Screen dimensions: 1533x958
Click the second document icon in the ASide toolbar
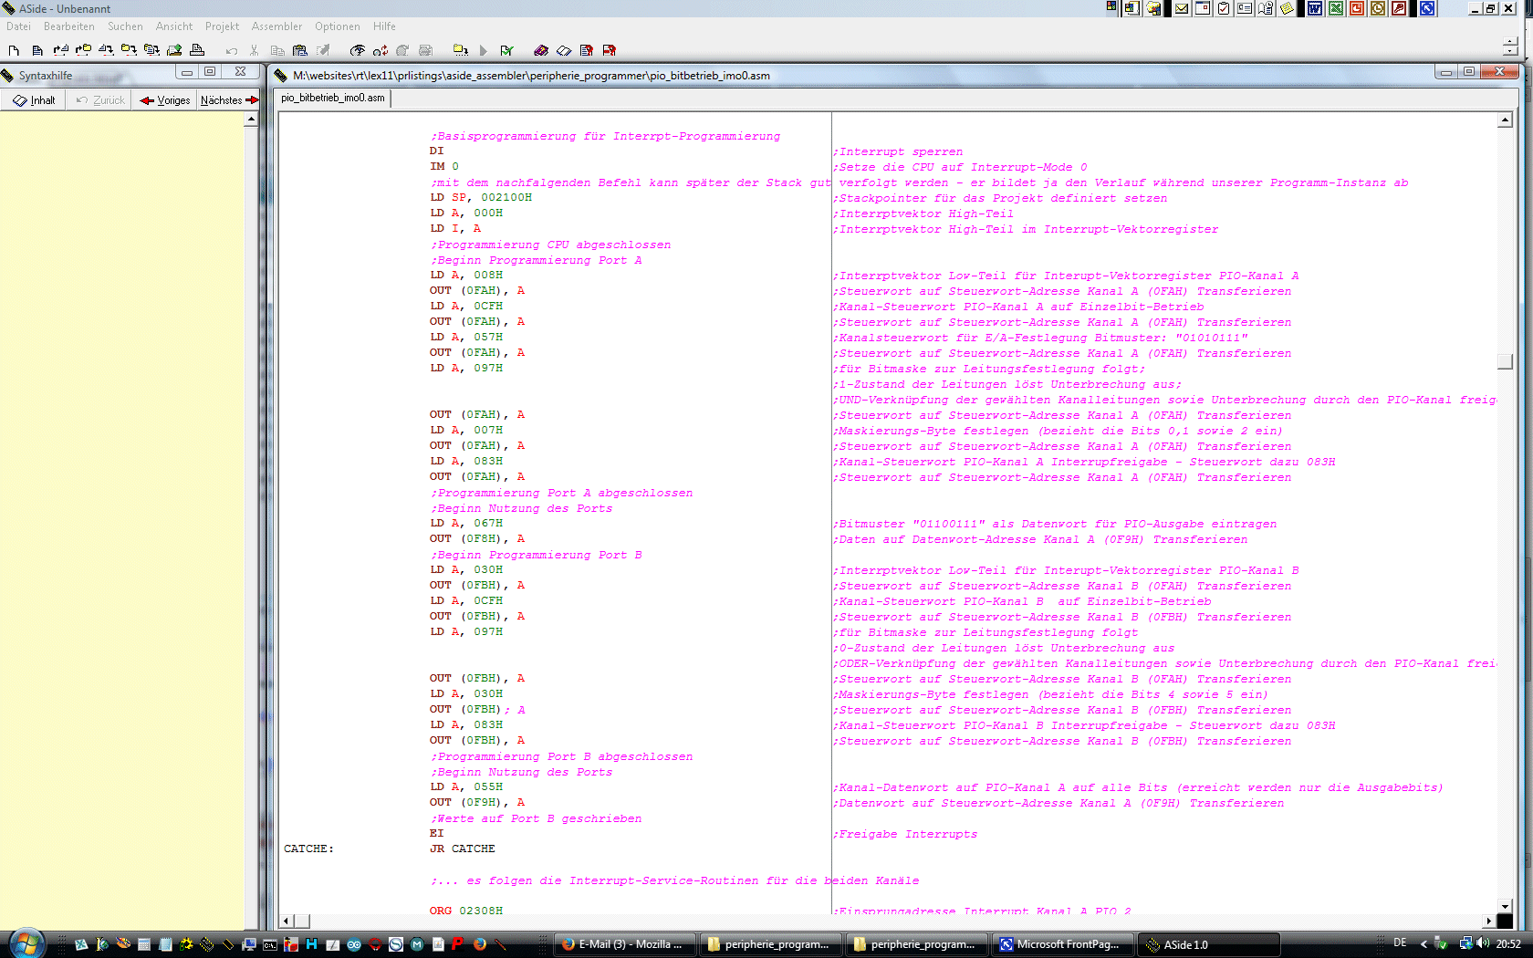pyautogui.click(x=37, y=50)
